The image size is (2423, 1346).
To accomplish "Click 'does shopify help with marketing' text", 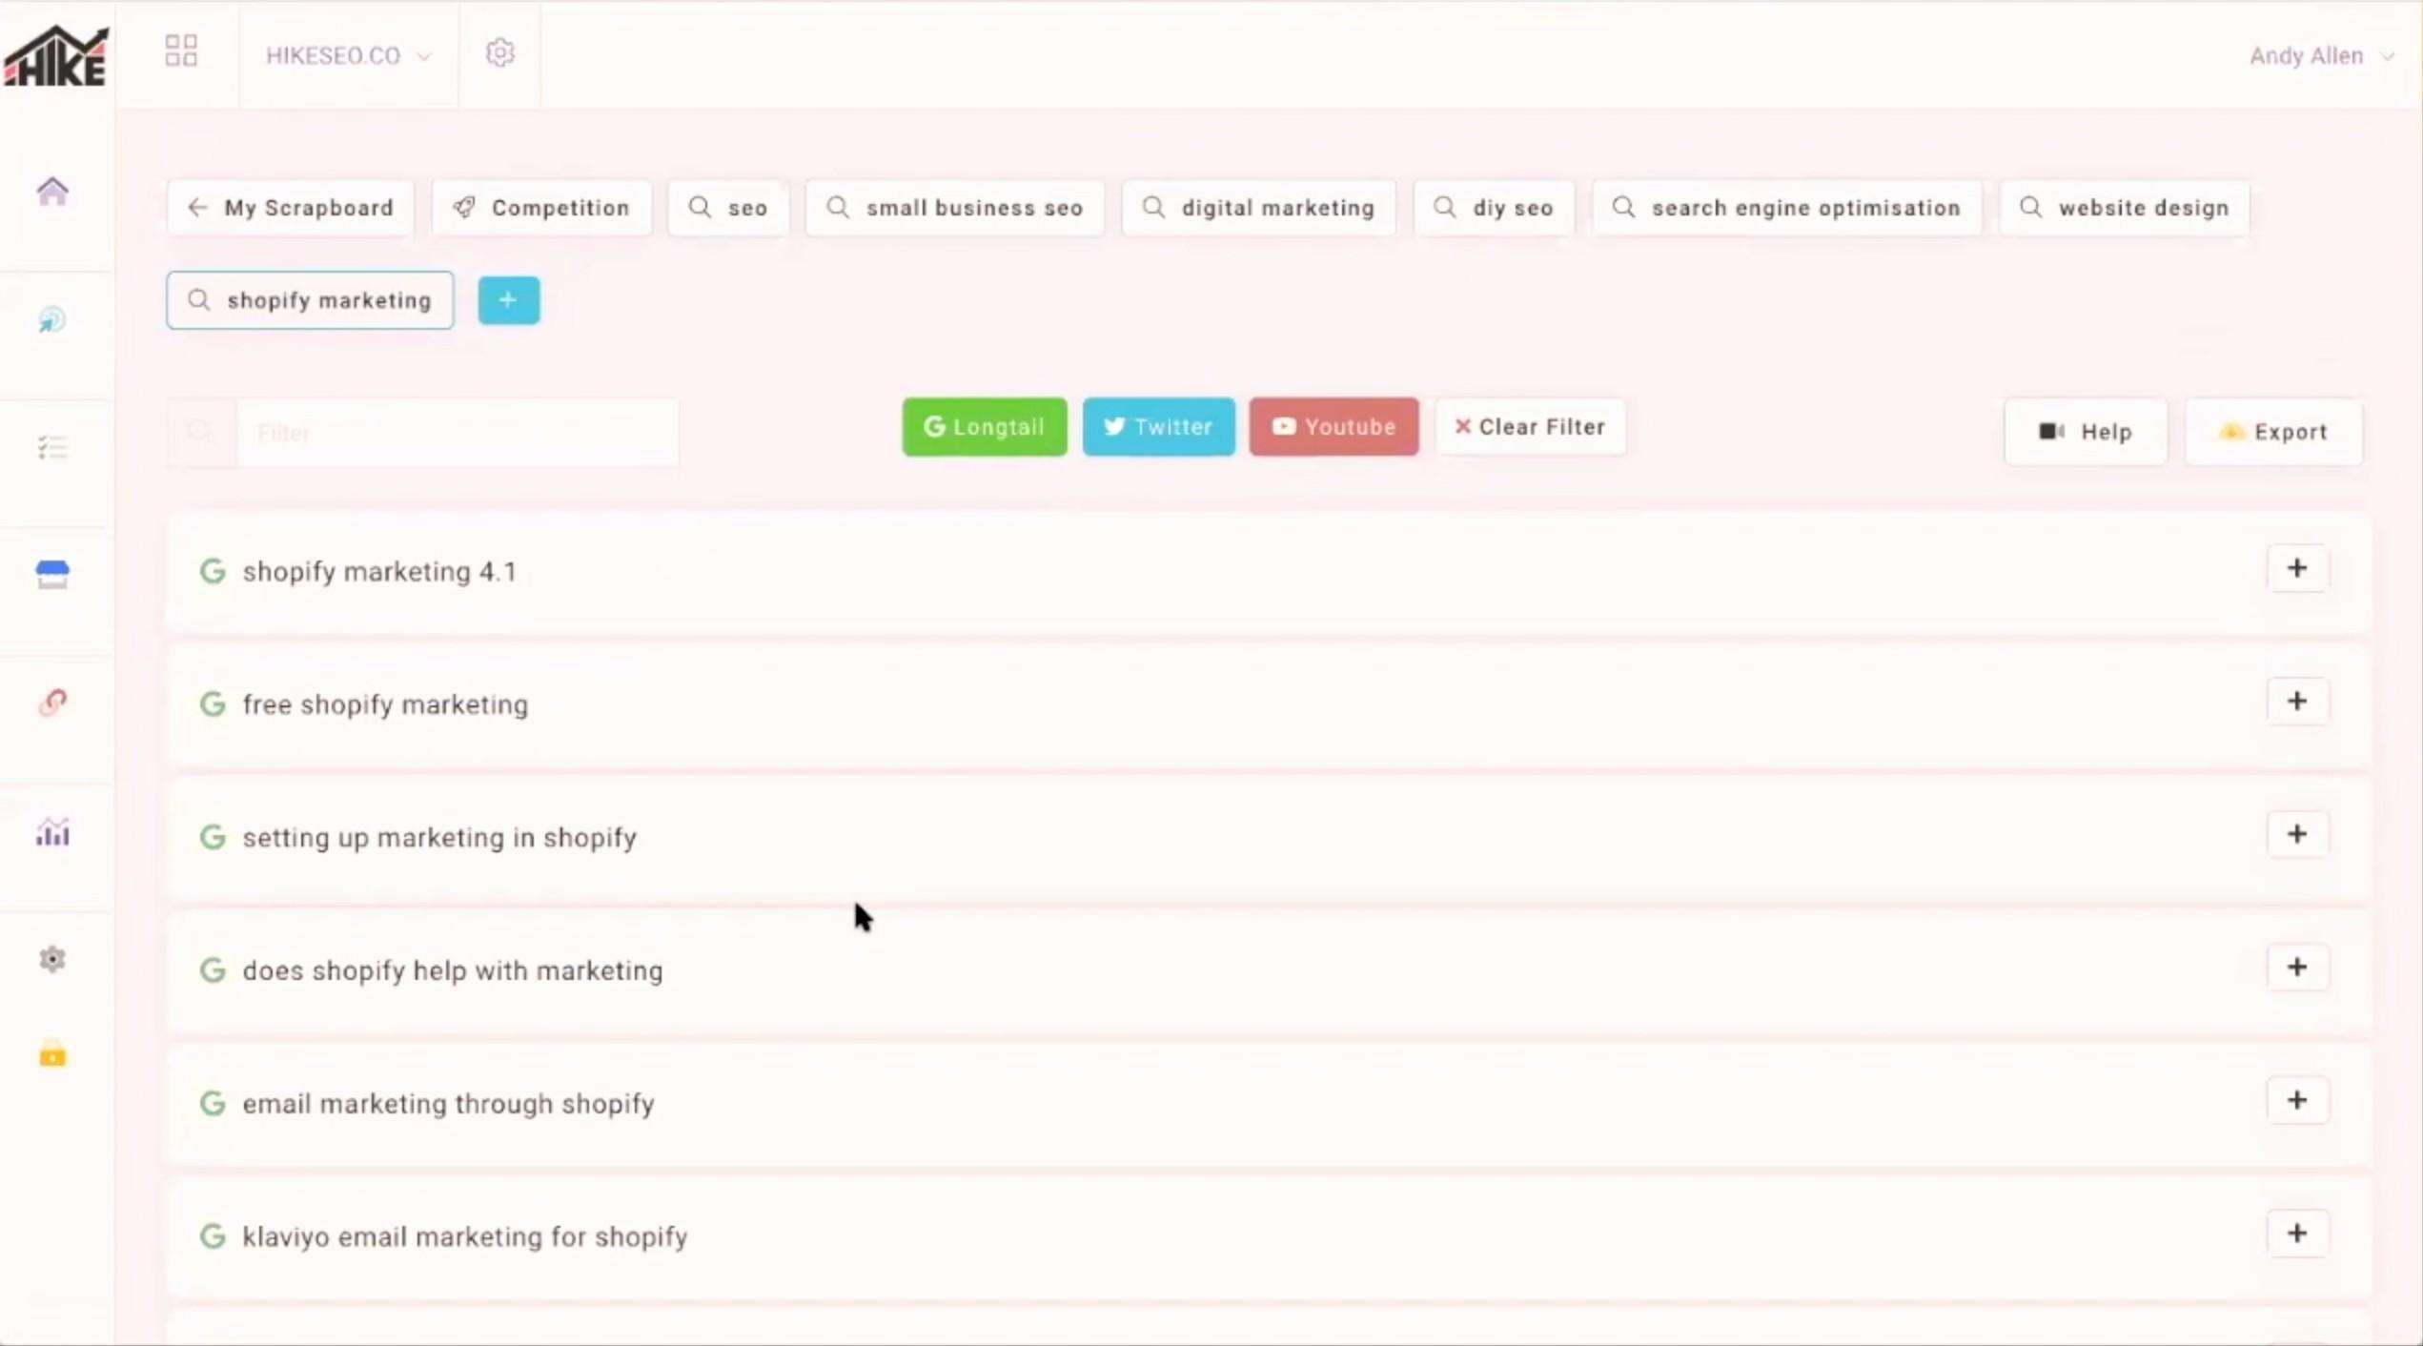I will (x=453, y=970).
